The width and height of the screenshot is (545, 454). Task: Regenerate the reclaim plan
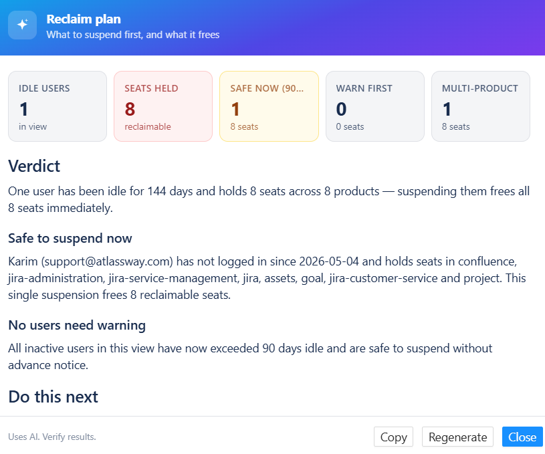click(x=457, y=437)
